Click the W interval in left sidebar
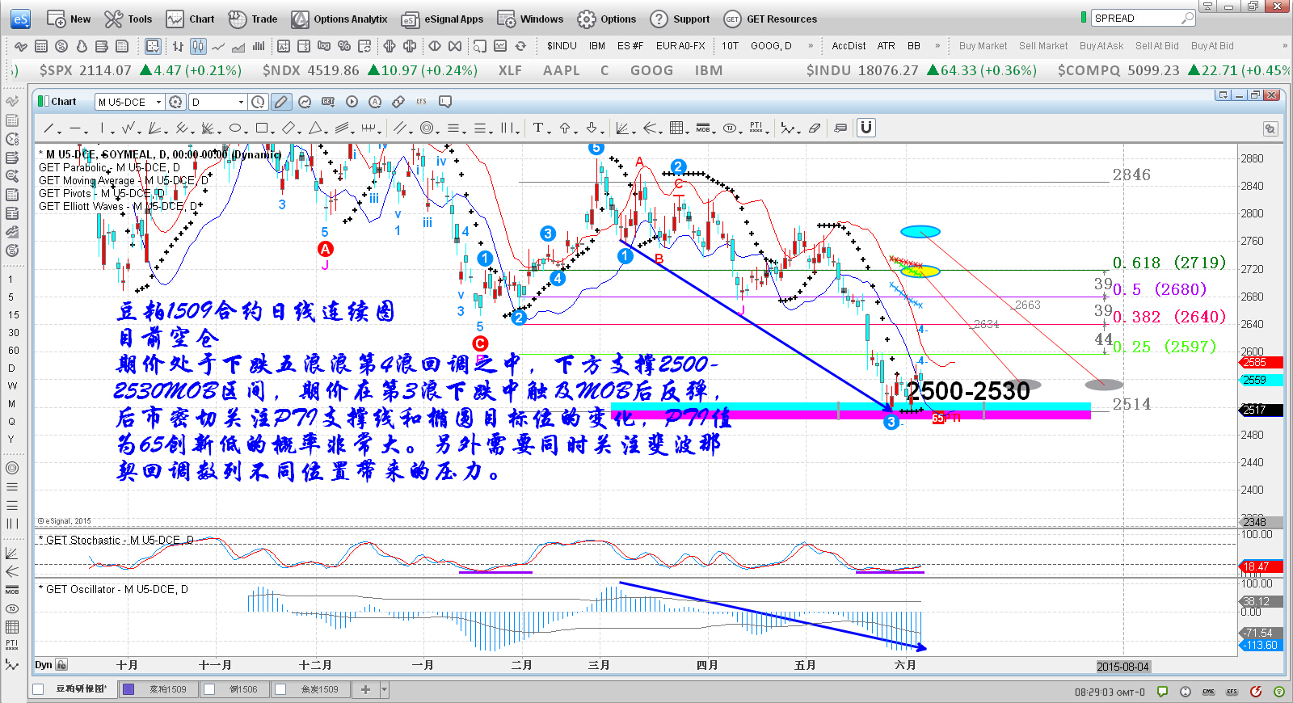 click(x=11, y=385)
